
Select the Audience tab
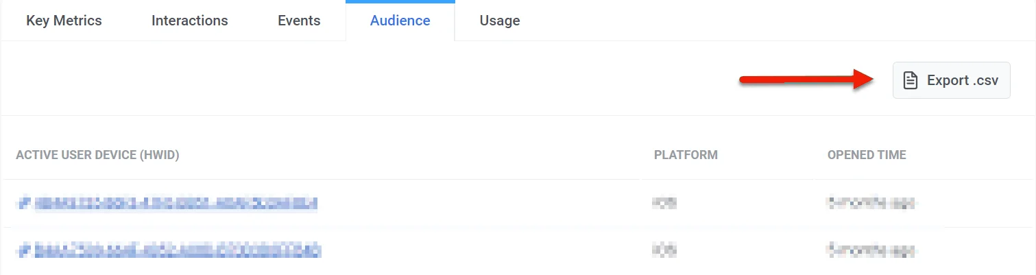(400, 21)
